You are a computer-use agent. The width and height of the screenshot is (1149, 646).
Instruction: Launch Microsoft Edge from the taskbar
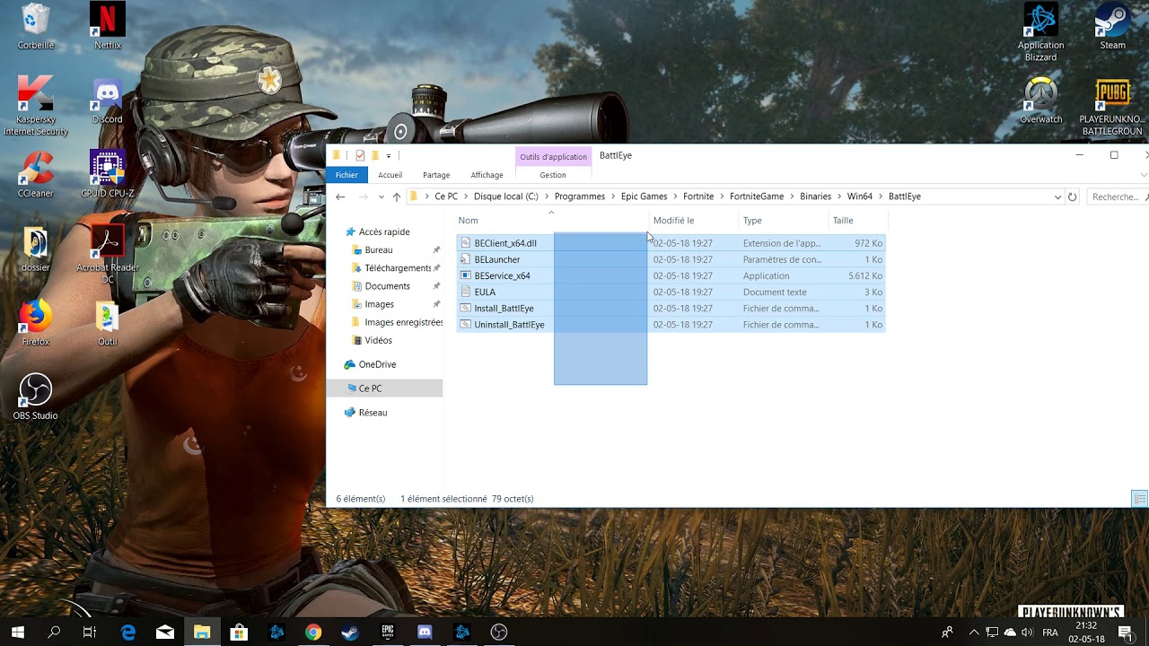[x=128, y=633]
